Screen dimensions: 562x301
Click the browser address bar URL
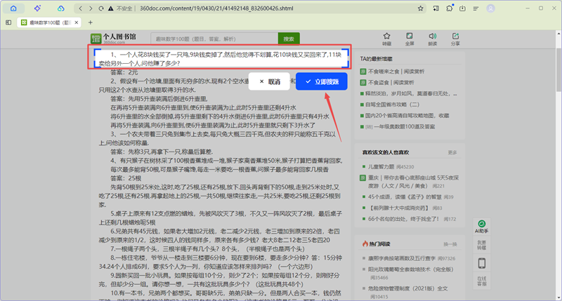pos(216,8)
